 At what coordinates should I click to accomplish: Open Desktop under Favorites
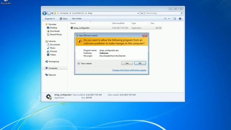click(53, 28)
